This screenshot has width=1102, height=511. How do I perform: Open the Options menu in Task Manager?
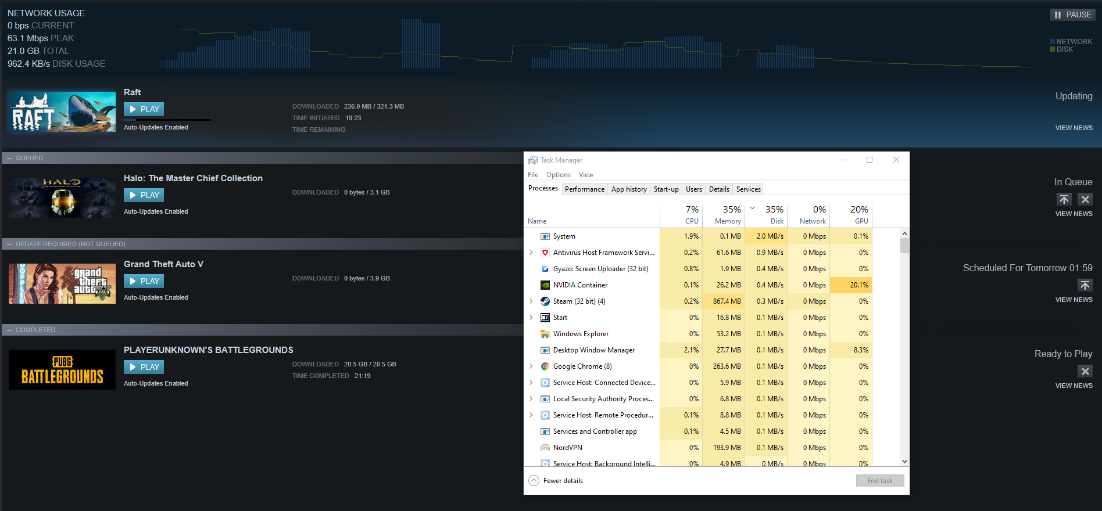coord(559,175)
